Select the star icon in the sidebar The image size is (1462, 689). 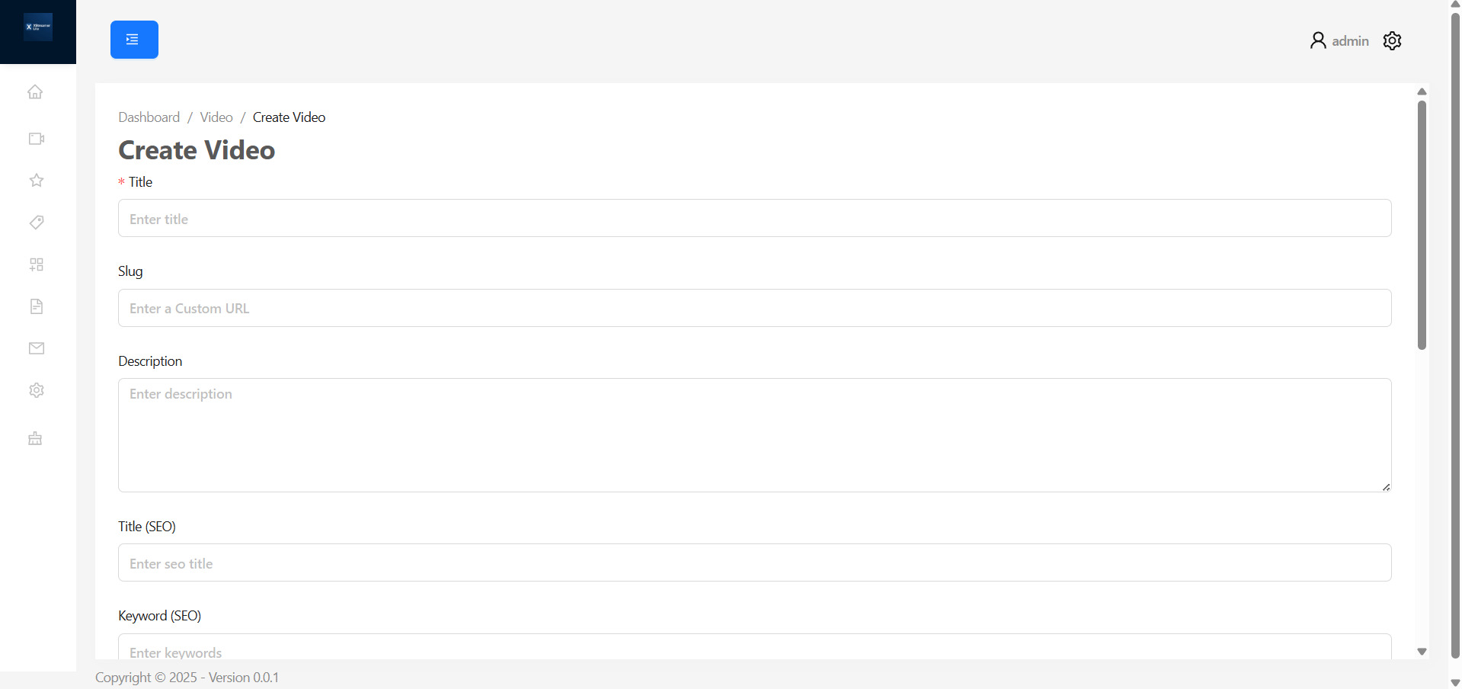pyautogui.click(x=36, y=181)
